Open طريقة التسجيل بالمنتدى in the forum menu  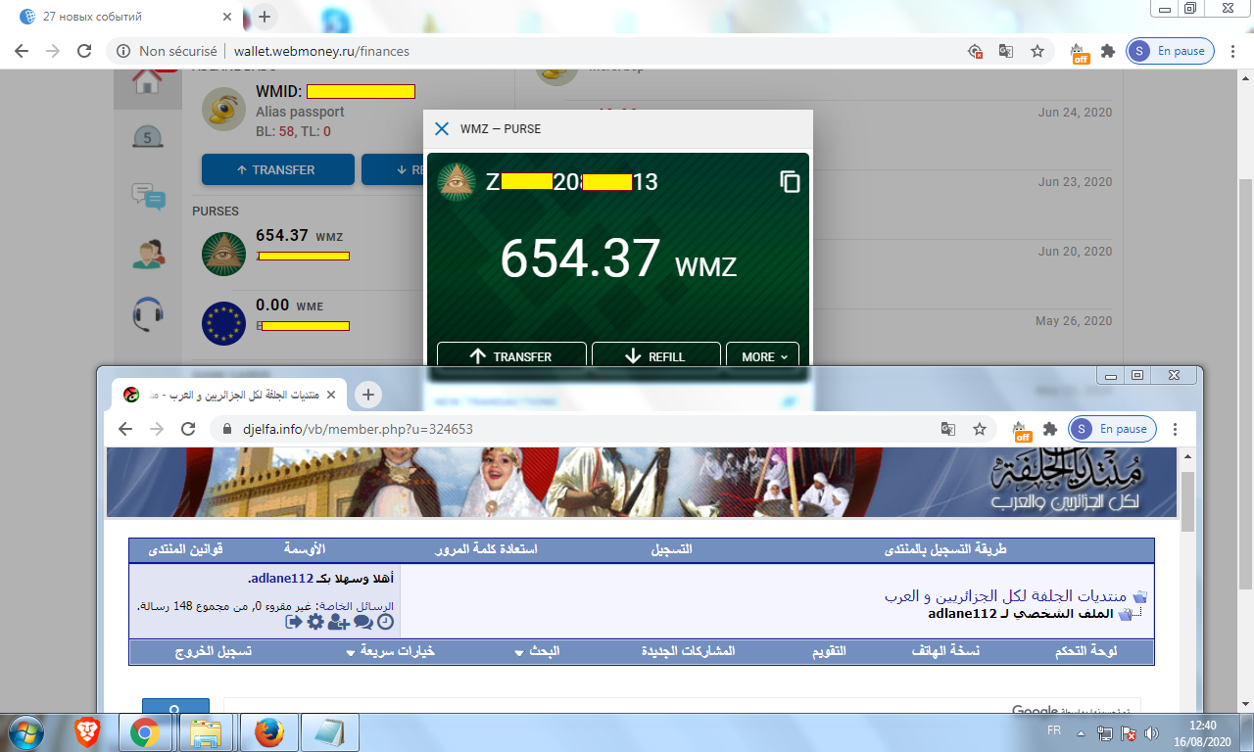pos(946,549)
